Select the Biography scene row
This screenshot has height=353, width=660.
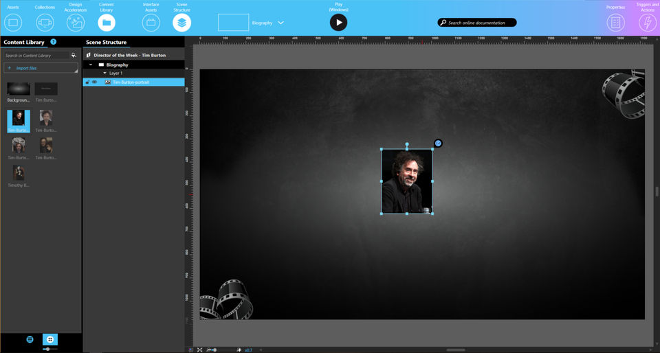point(133,65)
